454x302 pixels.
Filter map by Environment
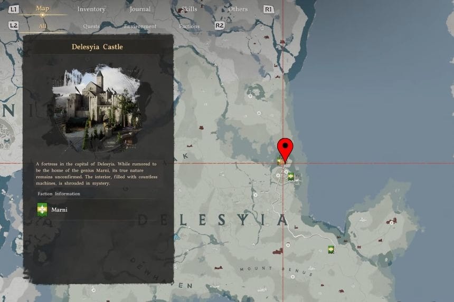click(140, 26)
